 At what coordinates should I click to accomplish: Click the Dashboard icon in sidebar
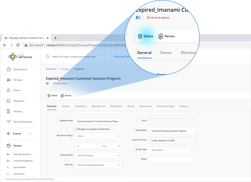coord(9,70)
